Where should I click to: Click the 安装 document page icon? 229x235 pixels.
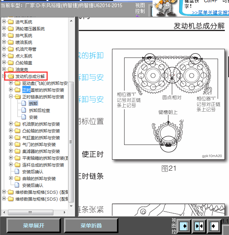[x=24, y=117]
